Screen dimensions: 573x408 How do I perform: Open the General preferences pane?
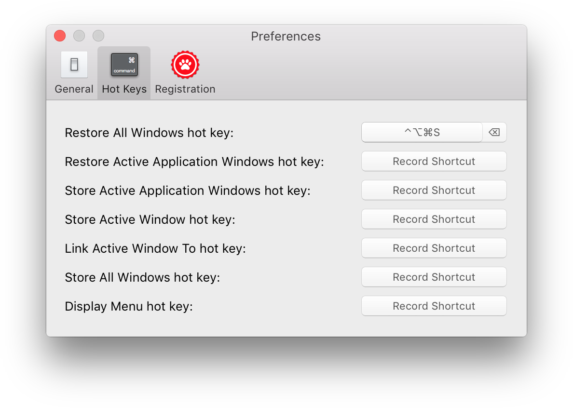[74, 72]
